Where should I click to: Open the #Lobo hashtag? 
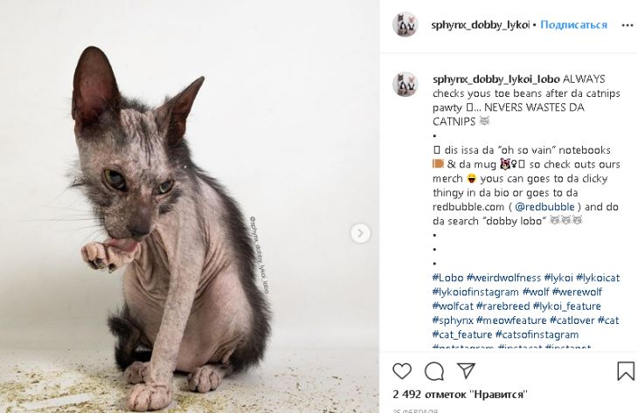click(447, 278)
